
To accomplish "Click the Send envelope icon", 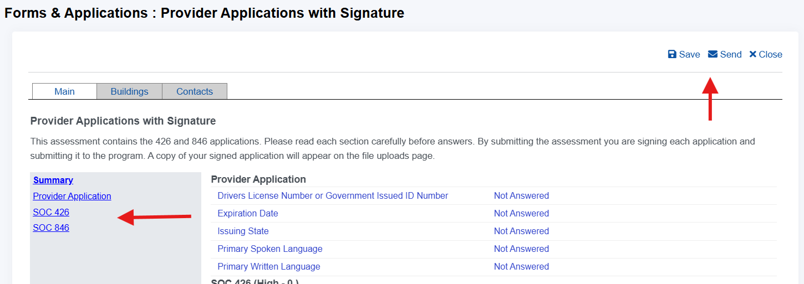I will pyautogui.click(x=713, y=54).
